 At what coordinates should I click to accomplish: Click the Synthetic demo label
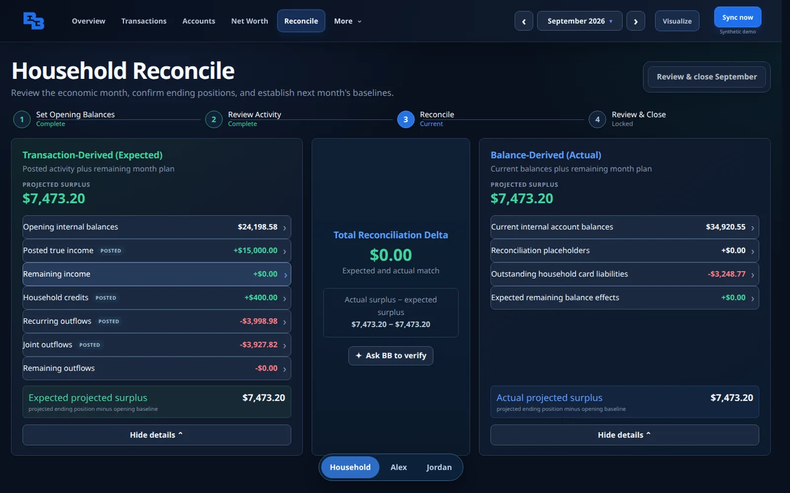point(738,32)
